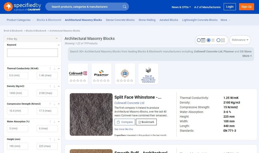Open the Lightweight Concrete Blocks tab
Image resolution: width=259 pixels, height=153 pixels.
(x=200, y=20)
